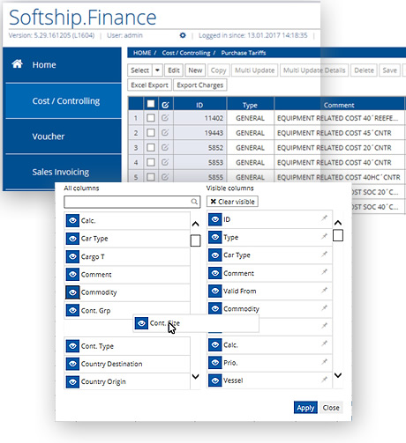
Task: Focus the All columns search field
Action: pos(132,202)
